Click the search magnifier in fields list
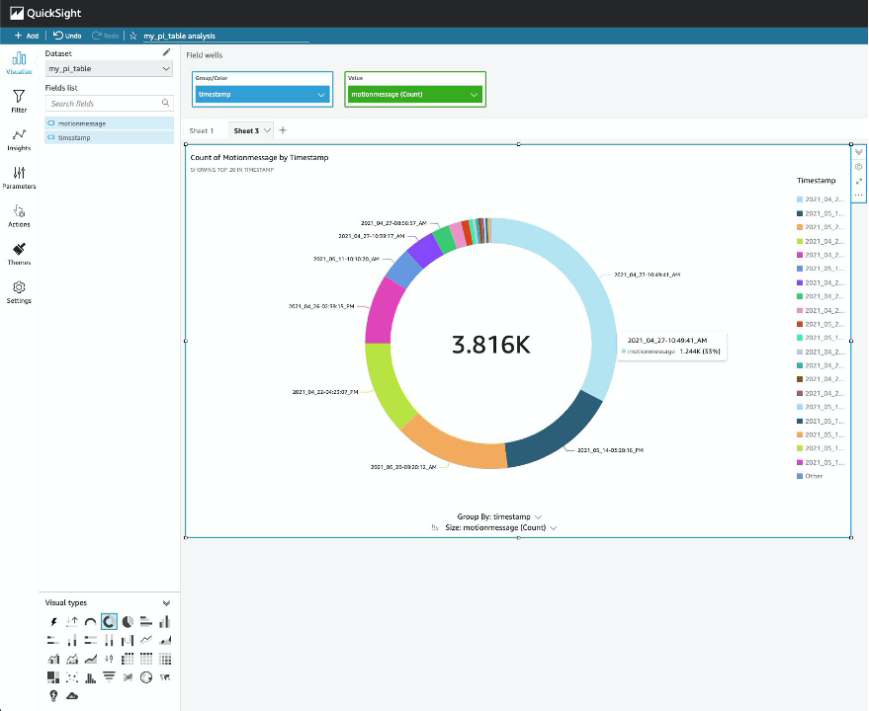 [165, 103]
